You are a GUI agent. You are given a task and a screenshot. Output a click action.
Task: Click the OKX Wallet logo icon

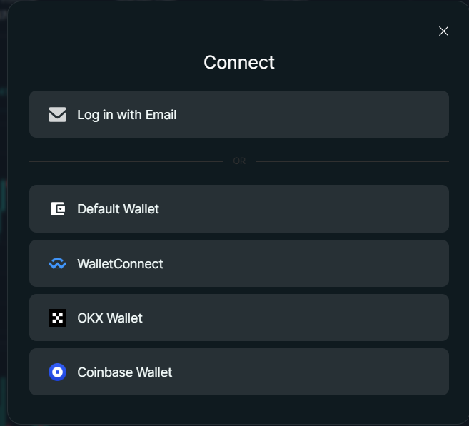[57, 318]
